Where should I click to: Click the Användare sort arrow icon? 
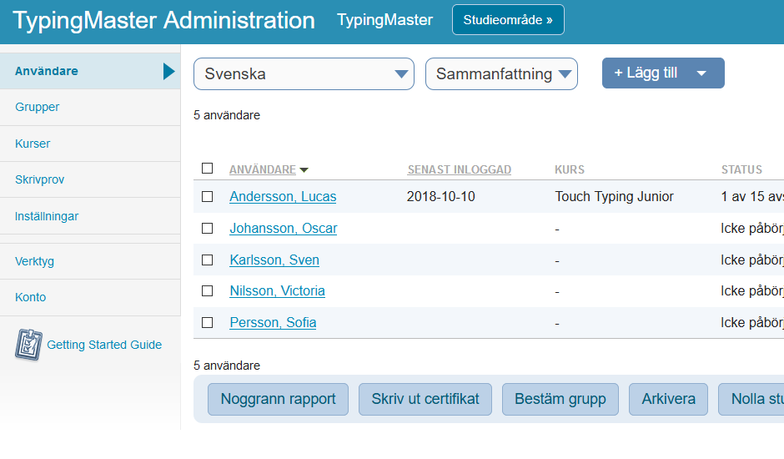[x=304, y=170]
